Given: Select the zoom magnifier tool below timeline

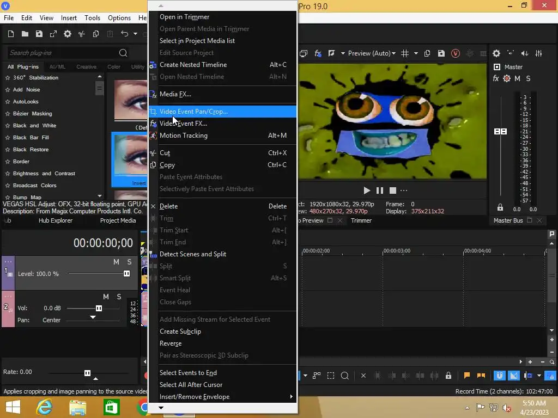Looking at the screenshot, I should pos(345,376).
